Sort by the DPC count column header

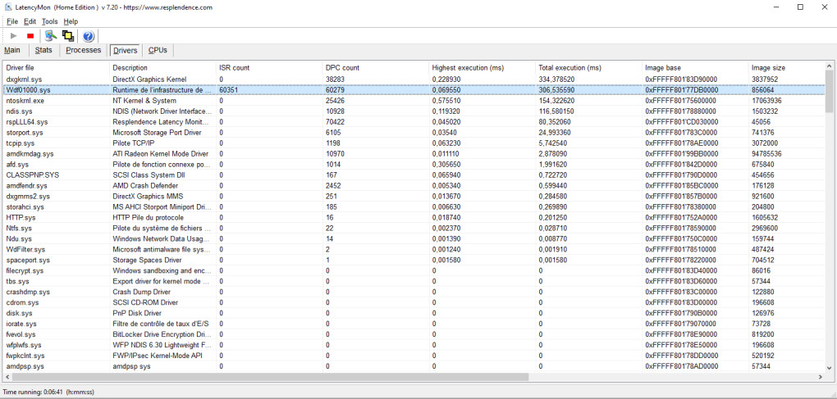pos(342,67)
